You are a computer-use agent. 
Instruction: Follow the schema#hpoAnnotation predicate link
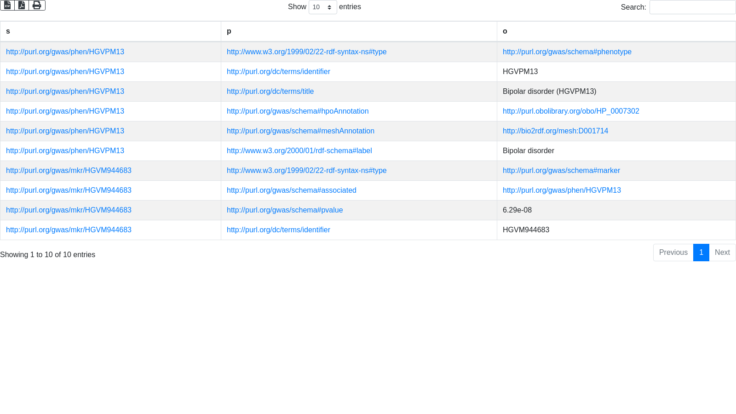(x=298, y=111)
